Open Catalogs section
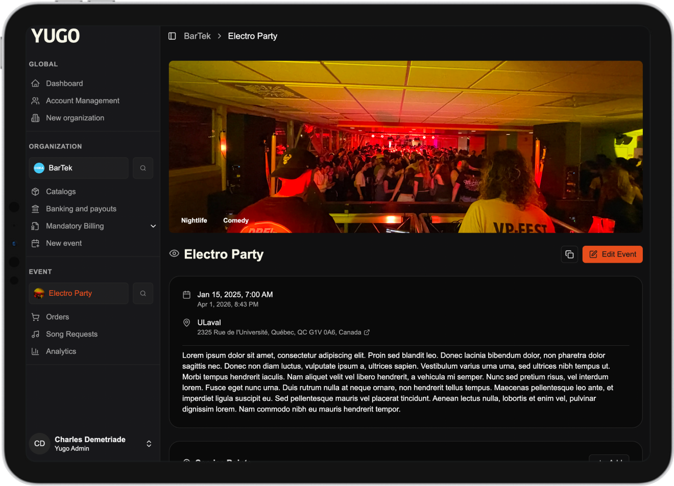674x486 pixels. [61, 192]
